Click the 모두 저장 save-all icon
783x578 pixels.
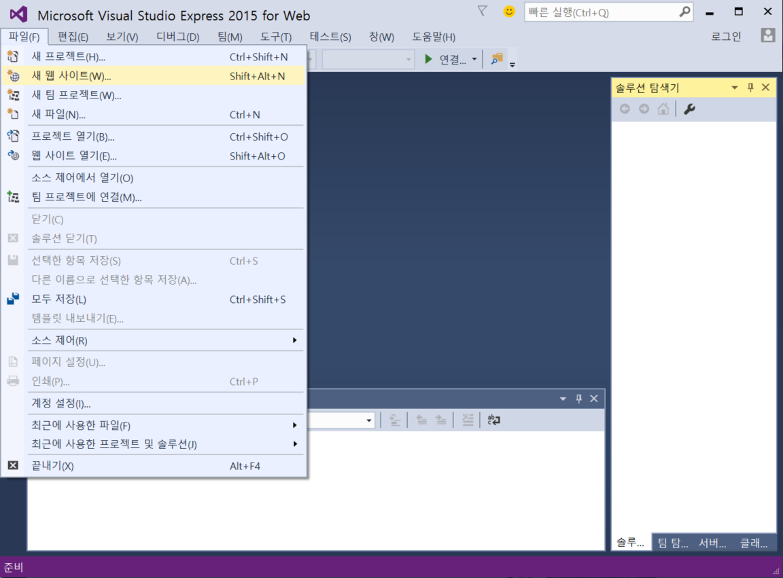(12, 299)
